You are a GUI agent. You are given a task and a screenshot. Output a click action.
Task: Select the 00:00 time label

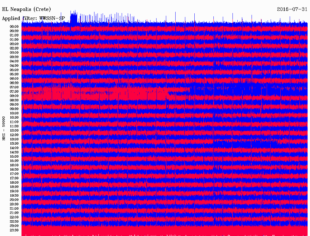[14, 27]
